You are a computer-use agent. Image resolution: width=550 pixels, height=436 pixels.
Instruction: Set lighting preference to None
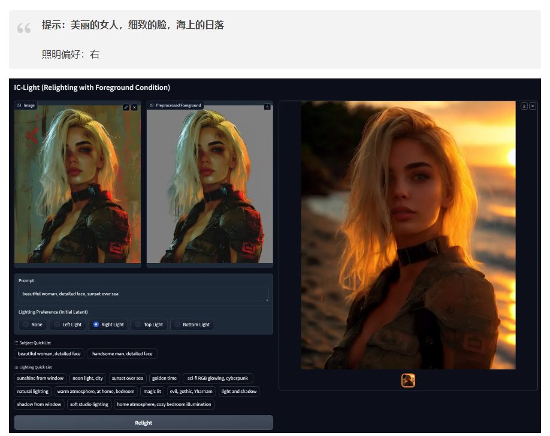point(26,325)
